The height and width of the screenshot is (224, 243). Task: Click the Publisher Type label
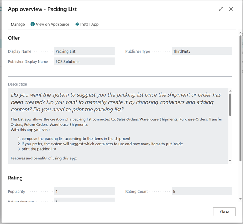click(x=138, y=51)
